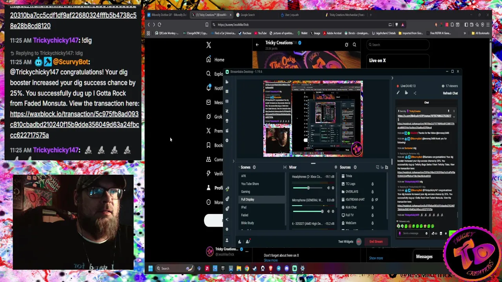Click Show more under Live on X

(376, 258)
